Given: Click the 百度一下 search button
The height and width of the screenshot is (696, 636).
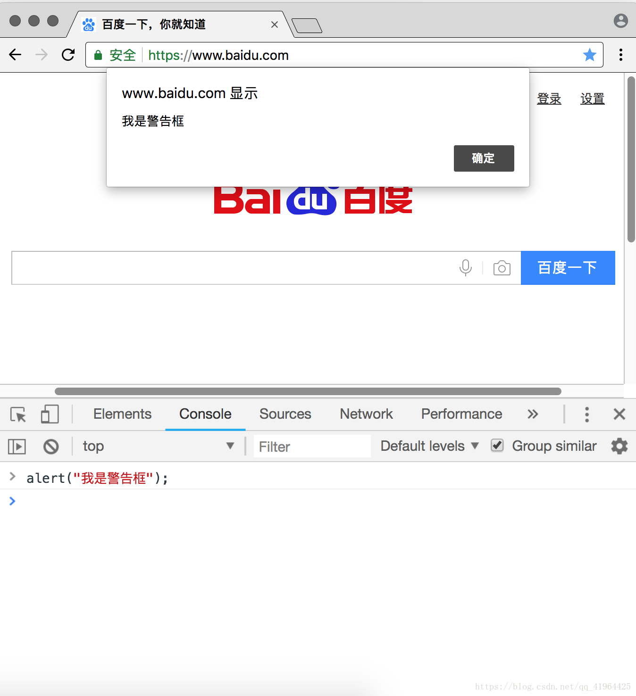Looking at the screenshot, I should click(x=568, y=268).
